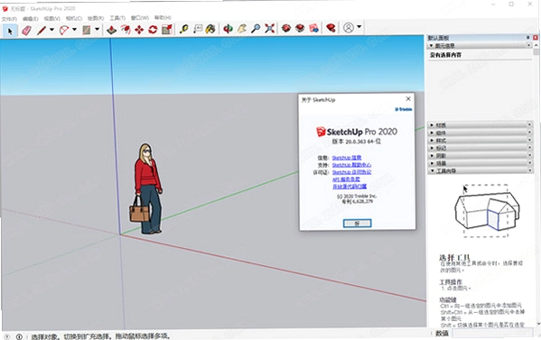Viewport: 541px width, 340px height.
Task: Click the SketchUp 帮助中心 link
Action: [x=351, y=165]
